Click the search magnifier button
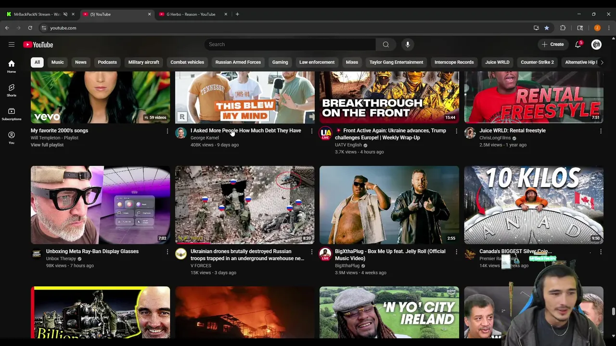This screenshot has width=616, height=346. pyautogui.click(x=385, y=45)
